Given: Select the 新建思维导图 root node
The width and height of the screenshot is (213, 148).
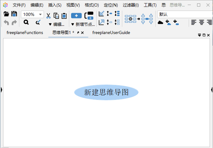Looking at the screenshot, I should click(x=106, y=92).
